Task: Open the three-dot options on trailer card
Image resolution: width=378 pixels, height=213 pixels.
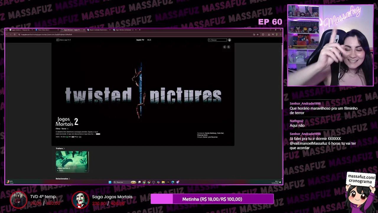Action: (86, 170)
